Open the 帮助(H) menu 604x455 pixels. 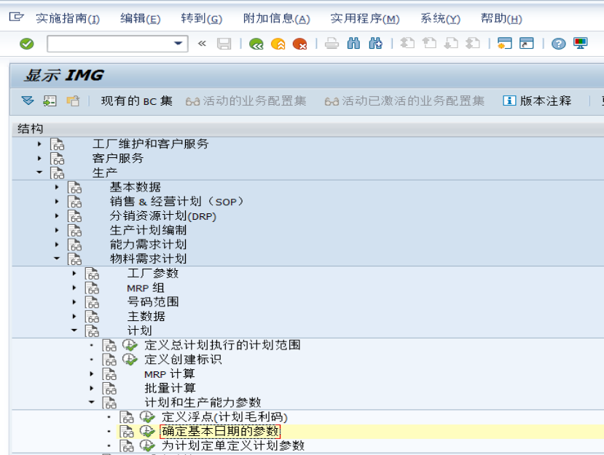coord(501,18)
